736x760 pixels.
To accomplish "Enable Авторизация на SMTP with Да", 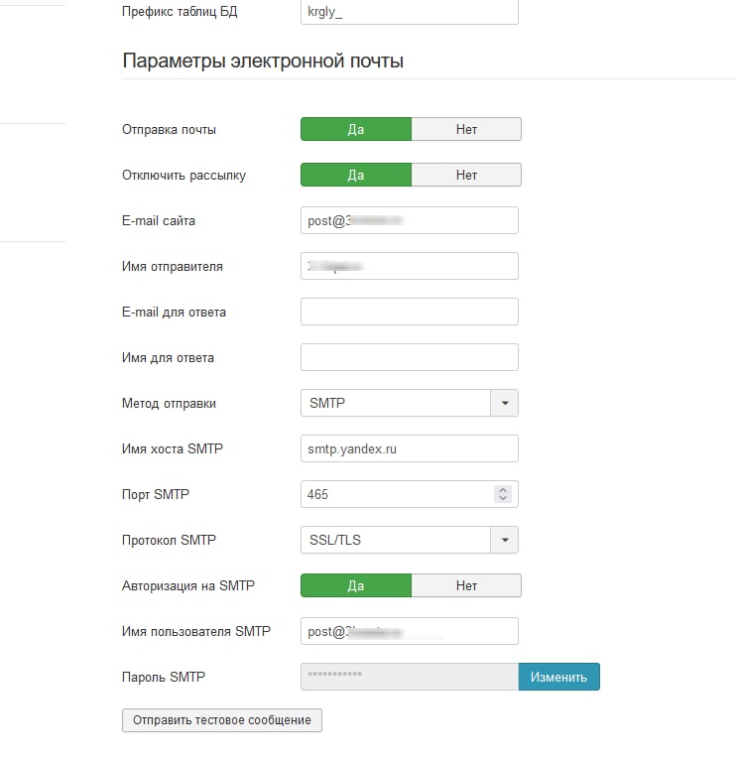I will click(356, 585).
